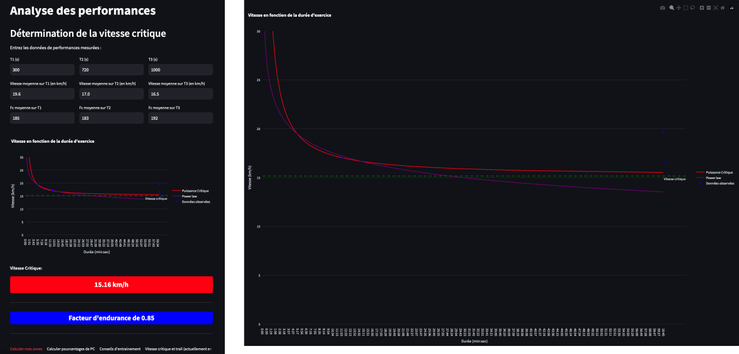Open the Calculer pourcentages de PC tab
The height and width of the screenshot is (354, 739).
(70, 349)
